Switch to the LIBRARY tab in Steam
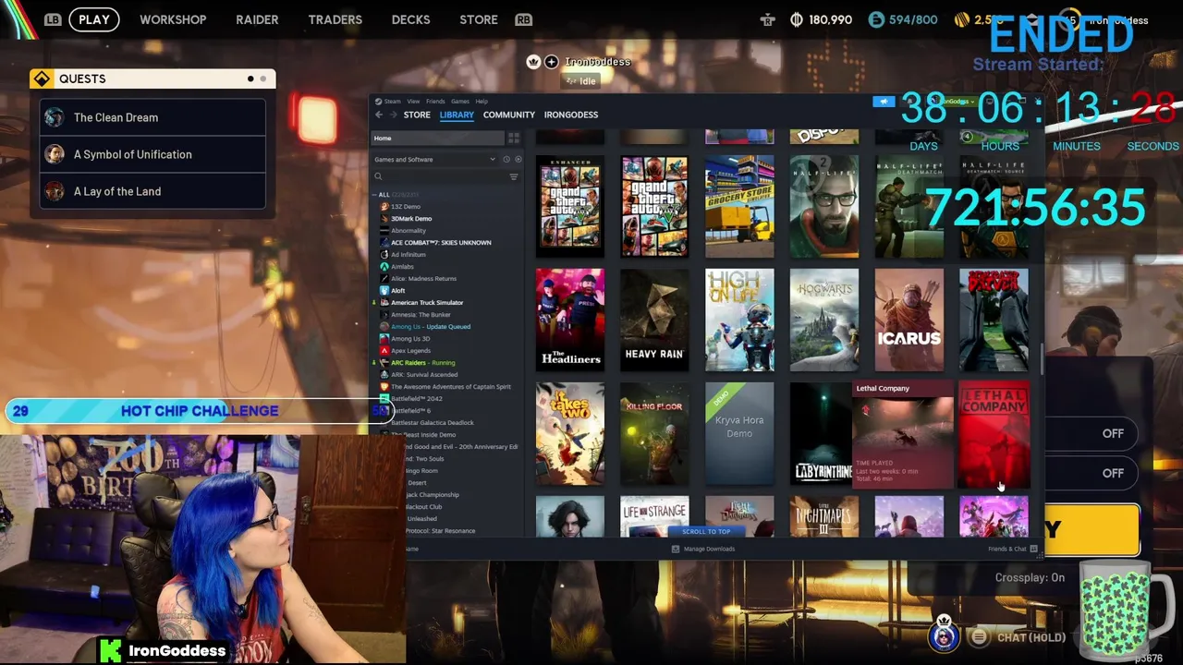Image resolution: width=1183 pixels, height=665 pixels. (457, 115)
